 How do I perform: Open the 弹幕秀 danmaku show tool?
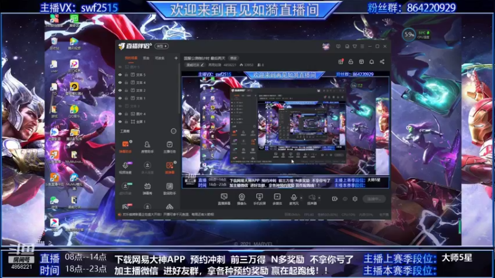[x=147, y=188]
